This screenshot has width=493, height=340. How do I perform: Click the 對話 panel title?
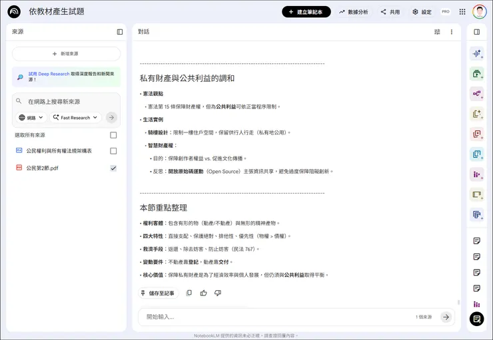tap(144, 32)
